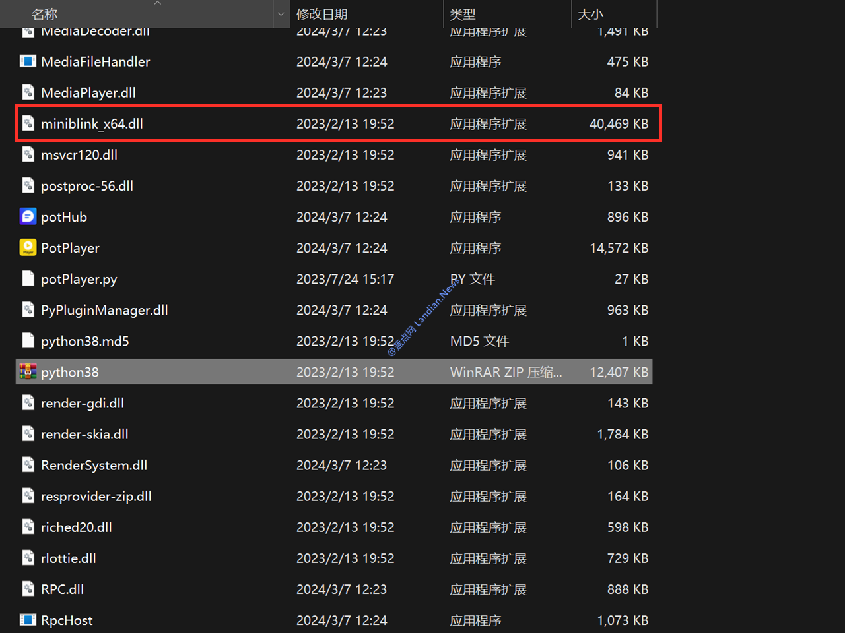Select the potPlayer.py file name
Screen dimensions: 845x633
point(79,279)
